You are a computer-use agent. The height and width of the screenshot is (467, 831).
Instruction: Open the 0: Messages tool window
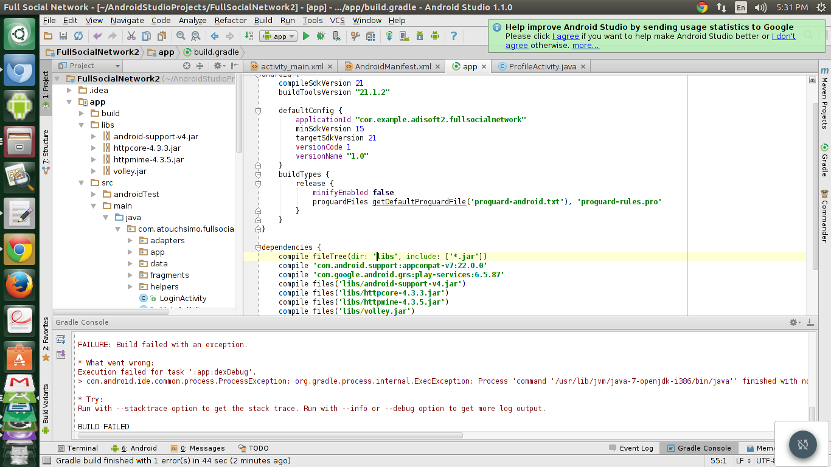pos(198,448)
